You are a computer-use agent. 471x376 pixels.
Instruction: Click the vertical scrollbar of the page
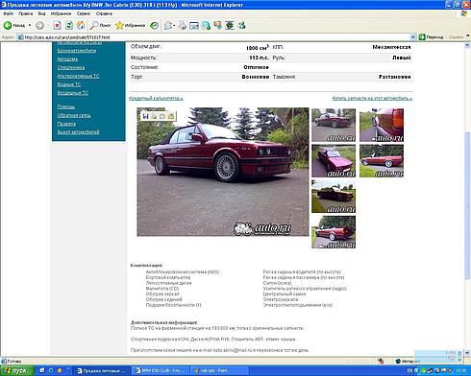tap(467, 199)
